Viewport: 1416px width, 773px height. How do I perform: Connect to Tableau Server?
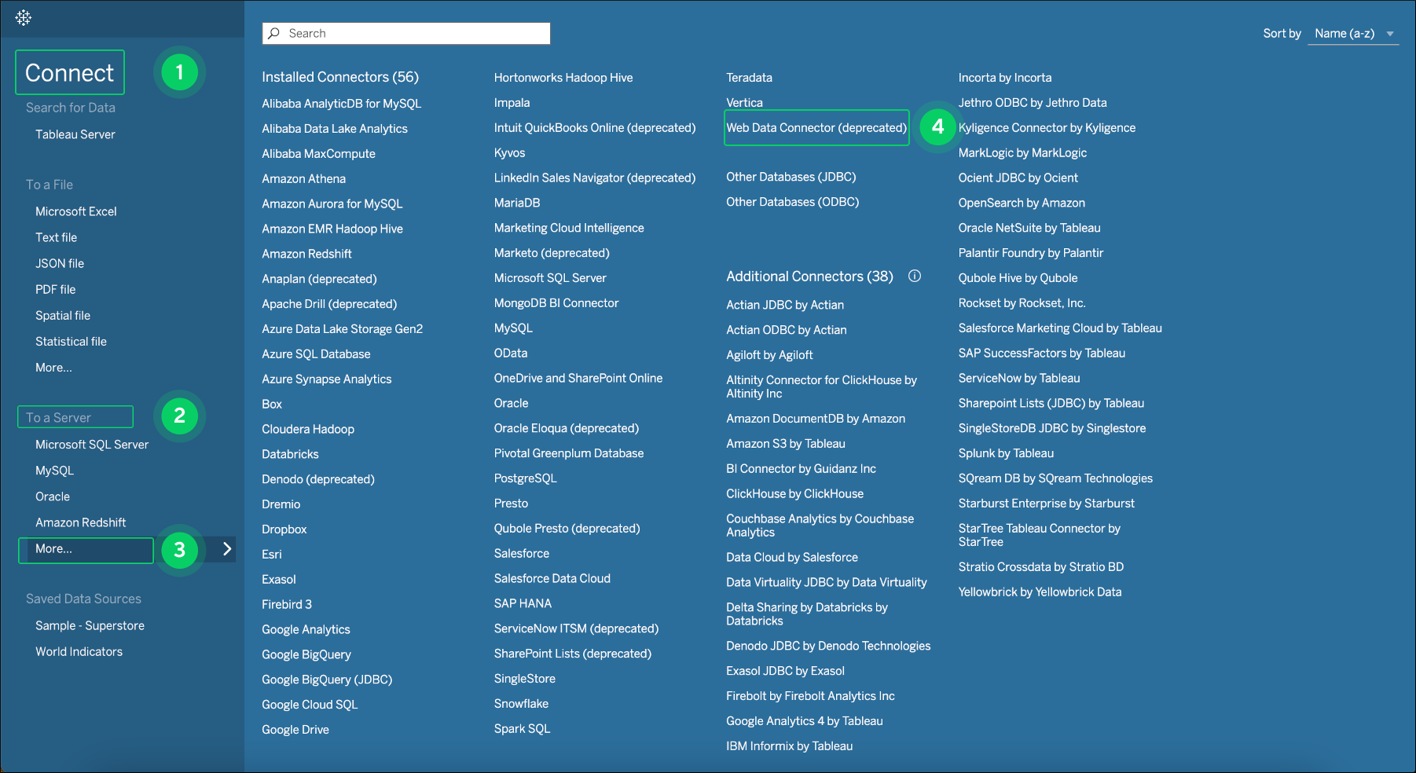75,134
